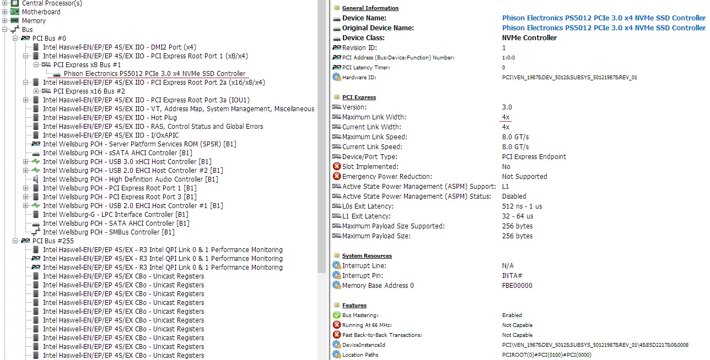
Task: Collapse the PCI Bus #255 branch
Action: [x=15, y=241]
